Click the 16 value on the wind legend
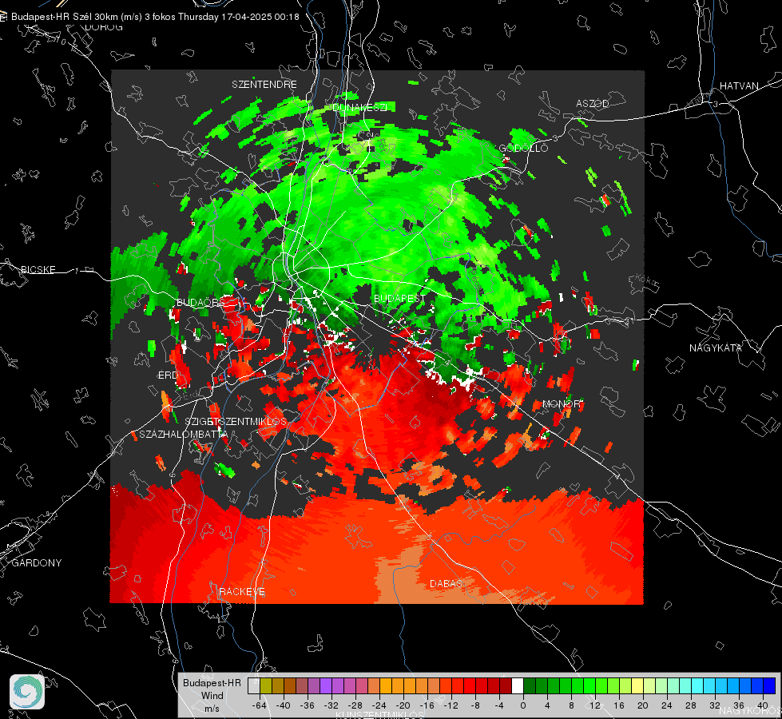Viewport: 782px width, 719px height. (x=619, y=705)
